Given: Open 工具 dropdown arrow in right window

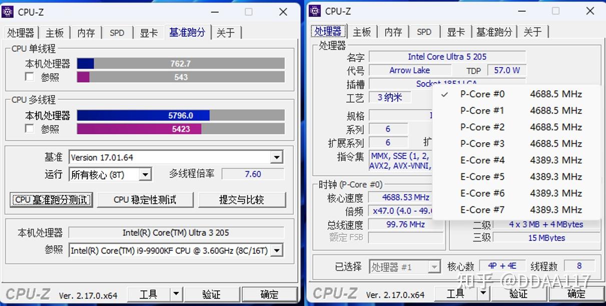Looking at the screenshot, I should (x=483, y=294).
